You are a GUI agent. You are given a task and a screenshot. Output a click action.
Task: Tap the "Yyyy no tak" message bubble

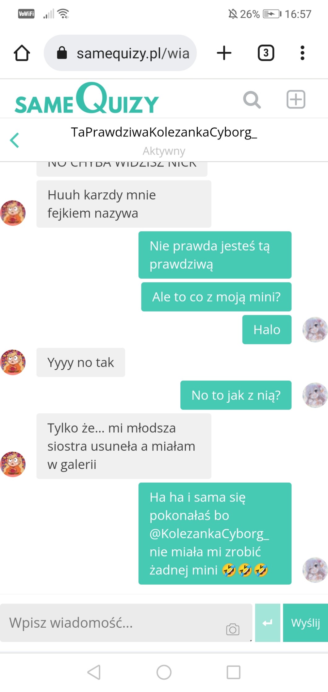(x=81, y=362)
